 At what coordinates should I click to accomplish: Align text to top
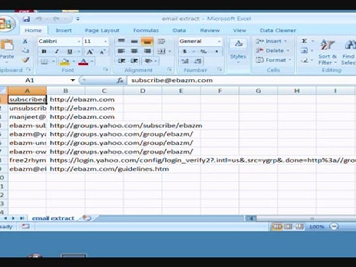(121, 41)
